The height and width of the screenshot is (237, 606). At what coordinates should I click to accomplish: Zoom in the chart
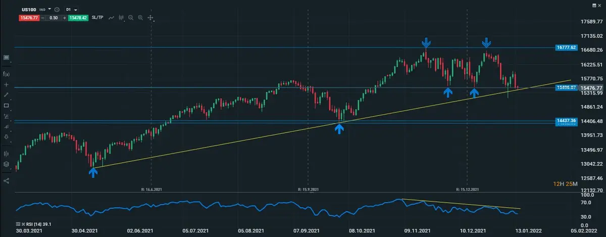point(140,18)
